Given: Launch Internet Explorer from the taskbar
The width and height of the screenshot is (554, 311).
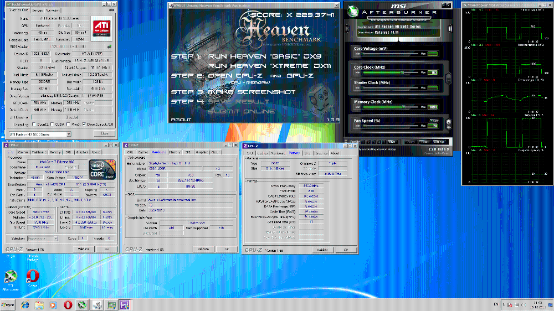Looking at the screenshot, I should 25,305.
